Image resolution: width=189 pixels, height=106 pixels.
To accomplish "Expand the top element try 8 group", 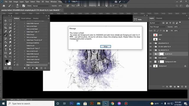I will [154, 50].
